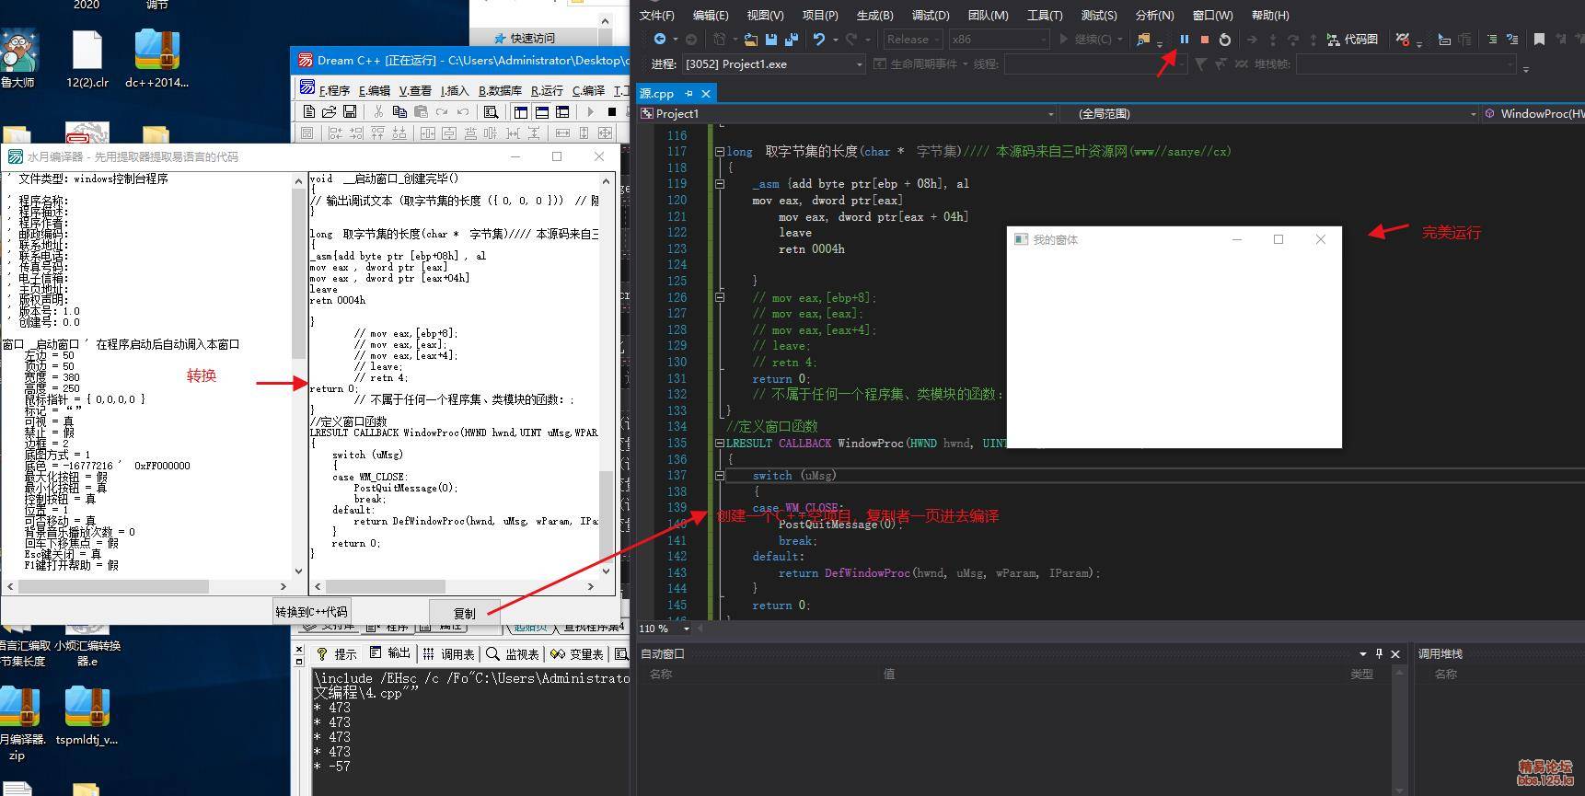Collapse WindowProc at line 135
Viewport: 1585px width, 796px height.
(x=720, y=443)
